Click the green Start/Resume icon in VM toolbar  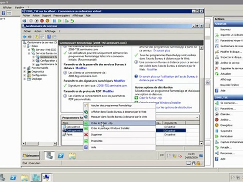pos(60,21)
